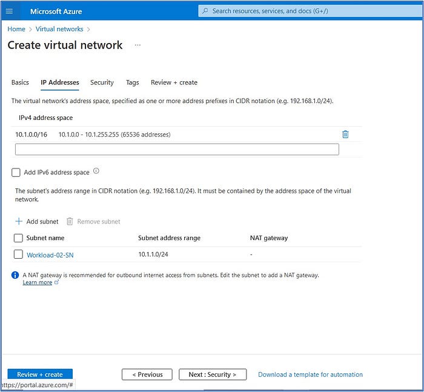Click the blue NAT gateway info icon

[x=15, y=275]
